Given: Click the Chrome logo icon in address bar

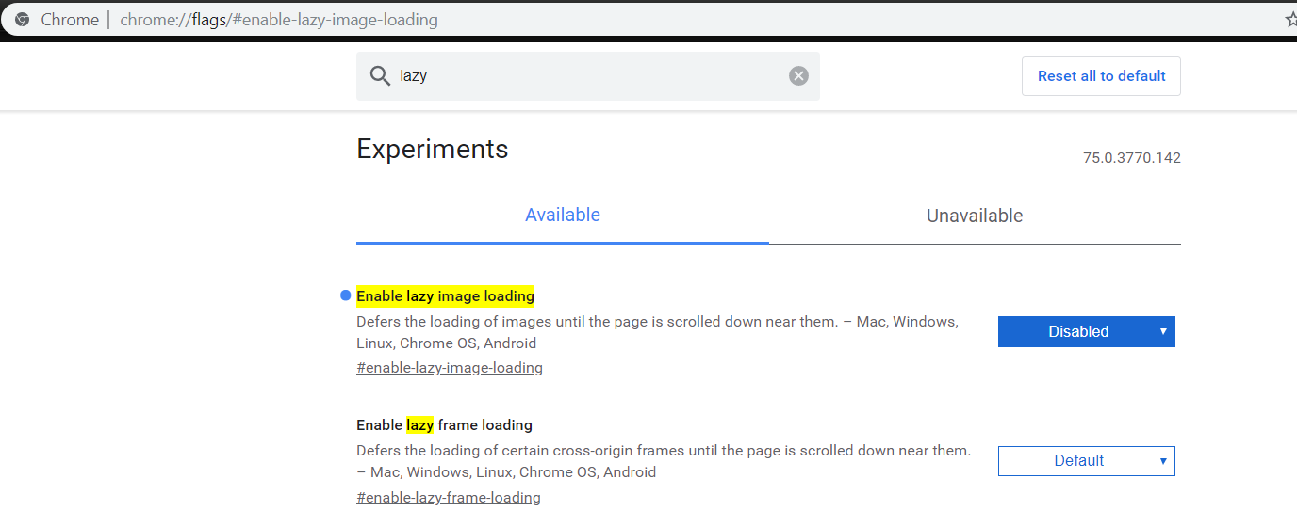Looking at the screenshot, I should tap(23, 20).
